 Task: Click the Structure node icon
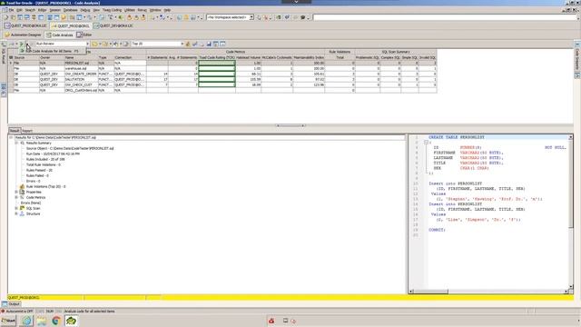(22, 213)
